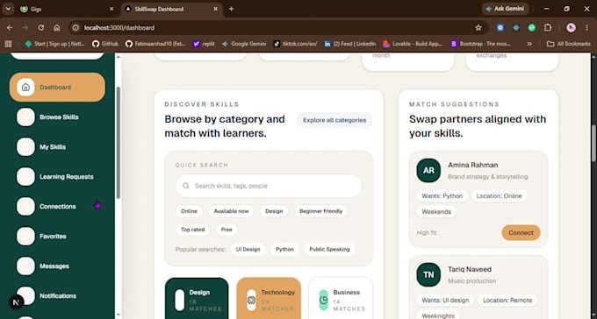Toggle the Online filter chip

click(x=189, y=211)
